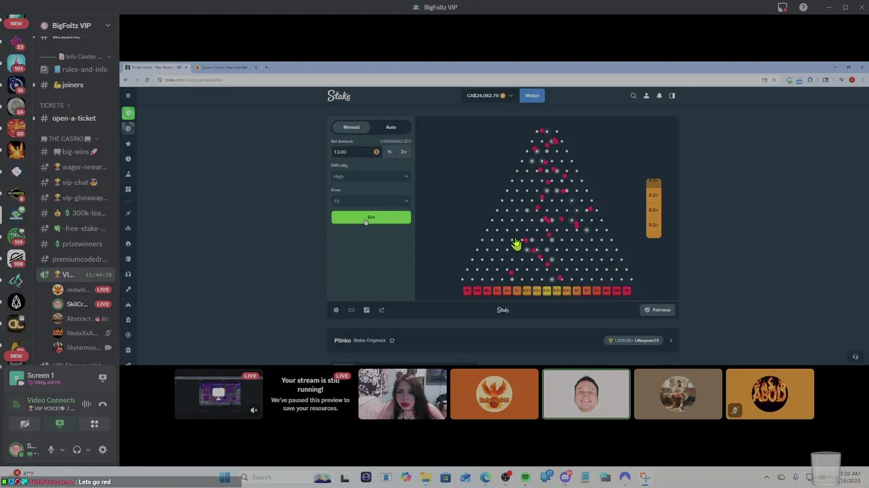Open Plinko game in popout
Screen dimensions: 869x488
click(382, 310)
